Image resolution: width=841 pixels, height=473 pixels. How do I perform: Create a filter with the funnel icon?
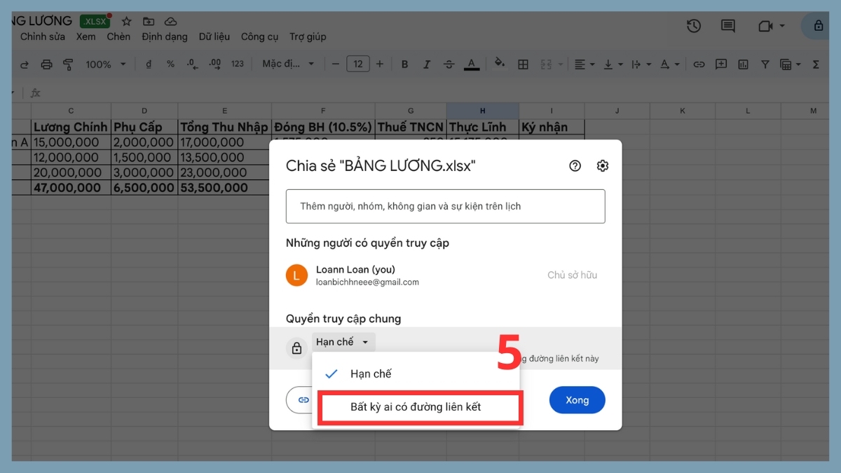tap(765, 64)
